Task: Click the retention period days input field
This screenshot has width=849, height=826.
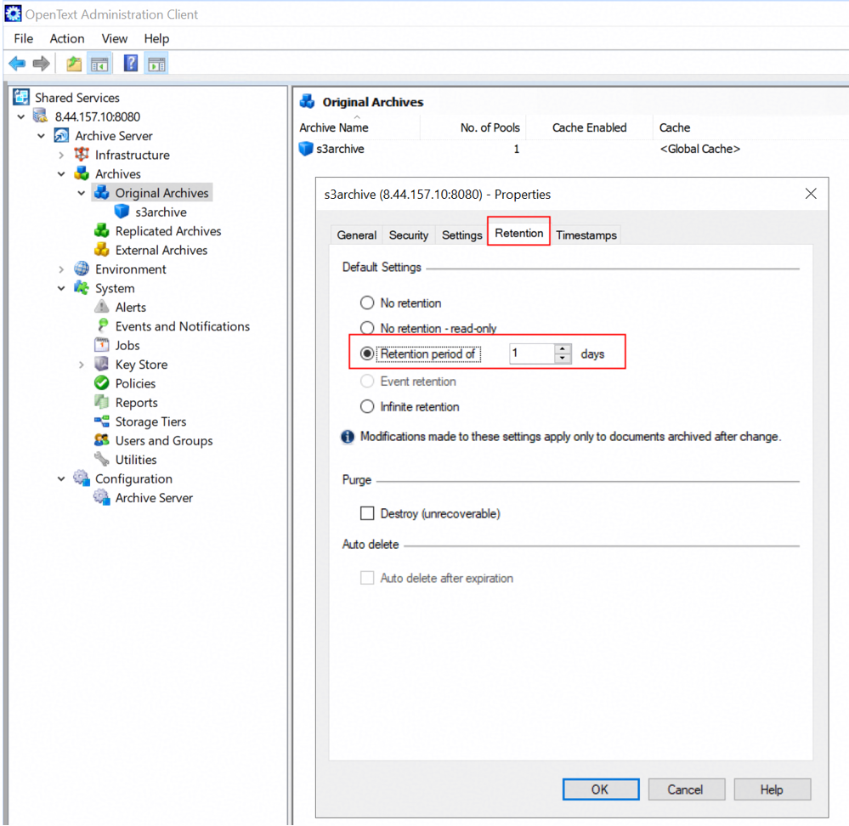Action: click(532, 354)
